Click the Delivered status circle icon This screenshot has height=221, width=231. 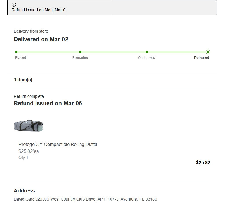[x=208, y=52]
